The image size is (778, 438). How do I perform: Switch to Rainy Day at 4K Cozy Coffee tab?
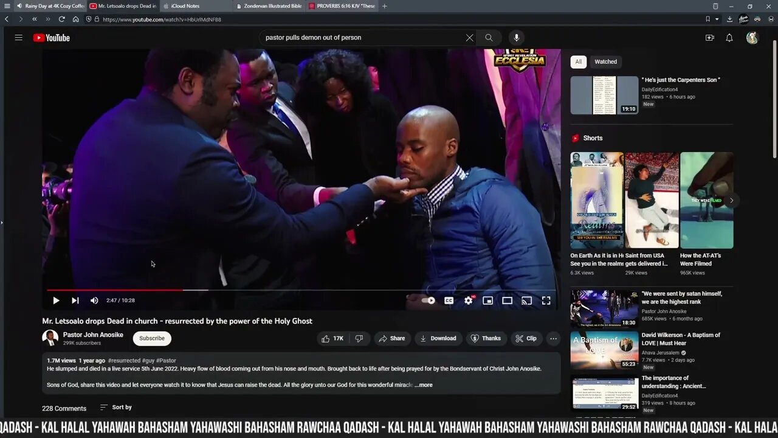pos(50,6)
